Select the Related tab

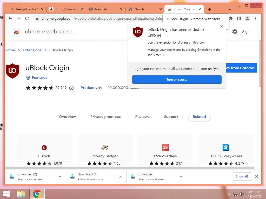pos(199,117)
